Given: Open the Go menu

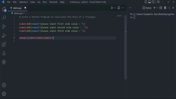Looking at the screenshot, I should tap(39, 2).
